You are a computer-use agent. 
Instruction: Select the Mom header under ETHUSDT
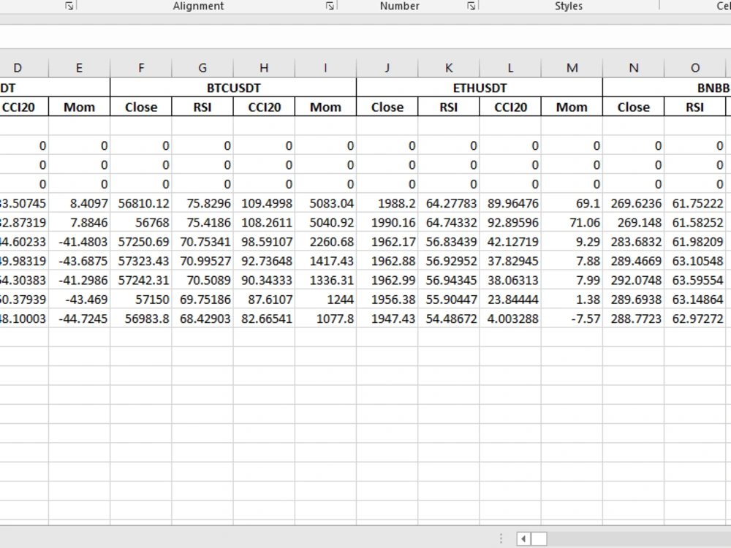[572, 107]
